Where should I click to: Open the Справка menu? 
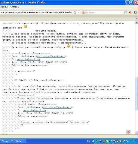point(14,7)
